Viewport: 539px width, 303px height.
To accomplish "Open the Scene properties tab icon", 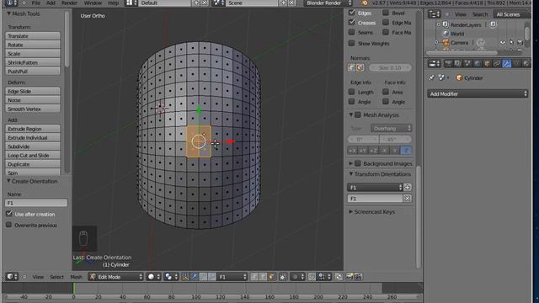I will (467, 64).
